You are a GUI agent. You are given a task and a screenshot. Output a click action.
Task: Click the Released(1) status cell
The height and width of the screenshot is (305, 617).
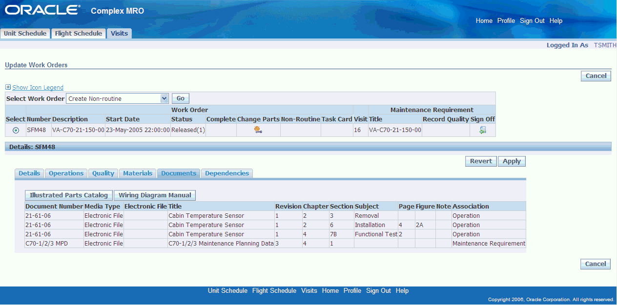[x=188, y=130]
